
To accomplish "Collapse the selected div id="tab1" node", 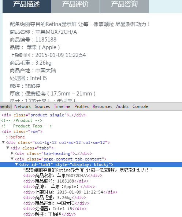I will (x=16, y=164).
